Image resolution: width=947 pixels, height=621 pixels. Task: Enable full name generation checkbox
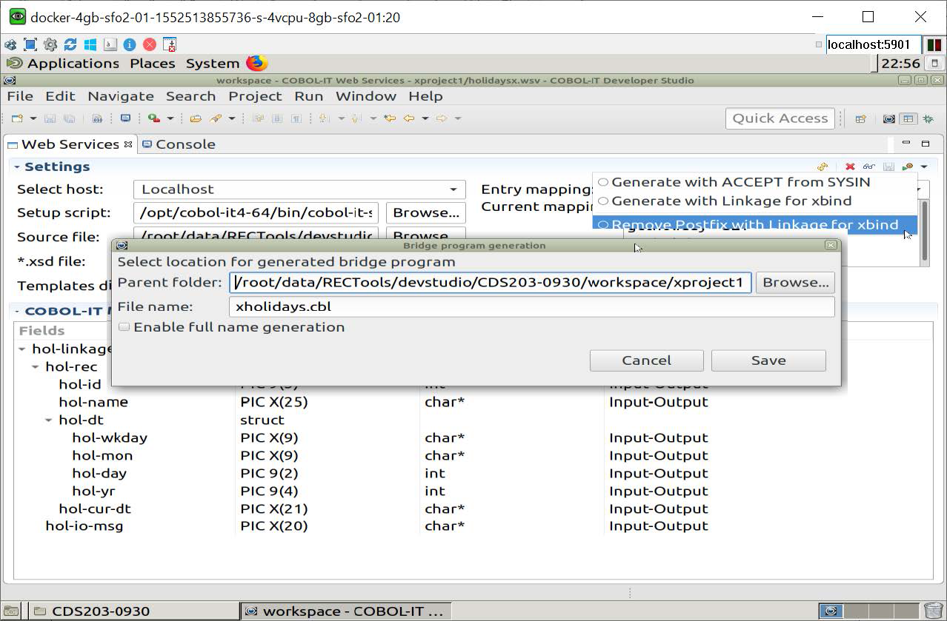point(124,327)
